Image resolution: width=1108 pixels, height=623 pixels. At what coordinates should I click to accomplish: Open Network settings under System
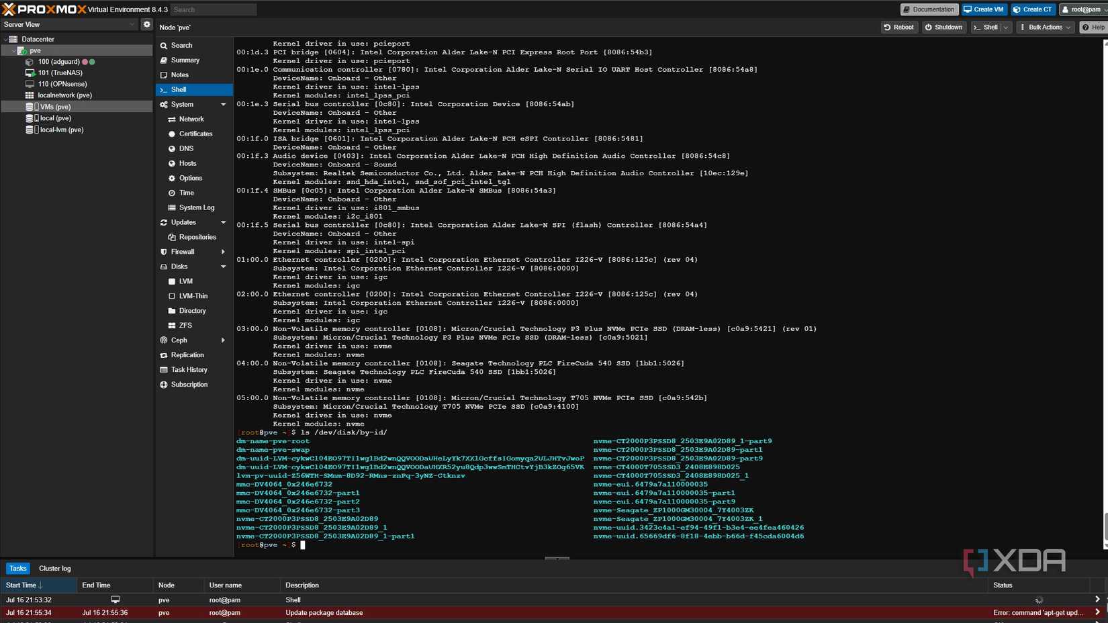click(191, 119)
